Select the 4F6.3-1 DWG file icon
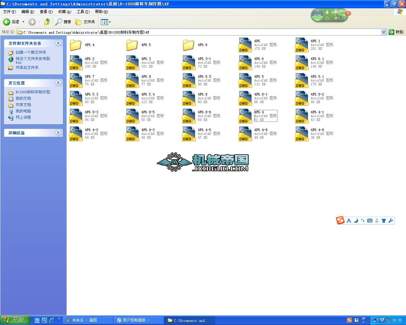This screenshot has width=406, height=325. pos(189,63)
